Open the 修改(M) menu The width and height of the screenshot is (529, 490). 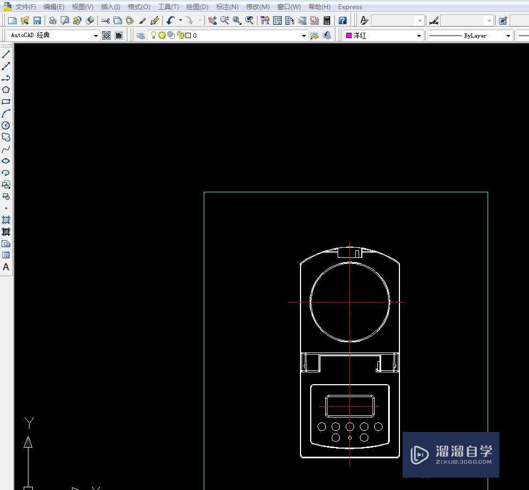click(x=258, y=7)
